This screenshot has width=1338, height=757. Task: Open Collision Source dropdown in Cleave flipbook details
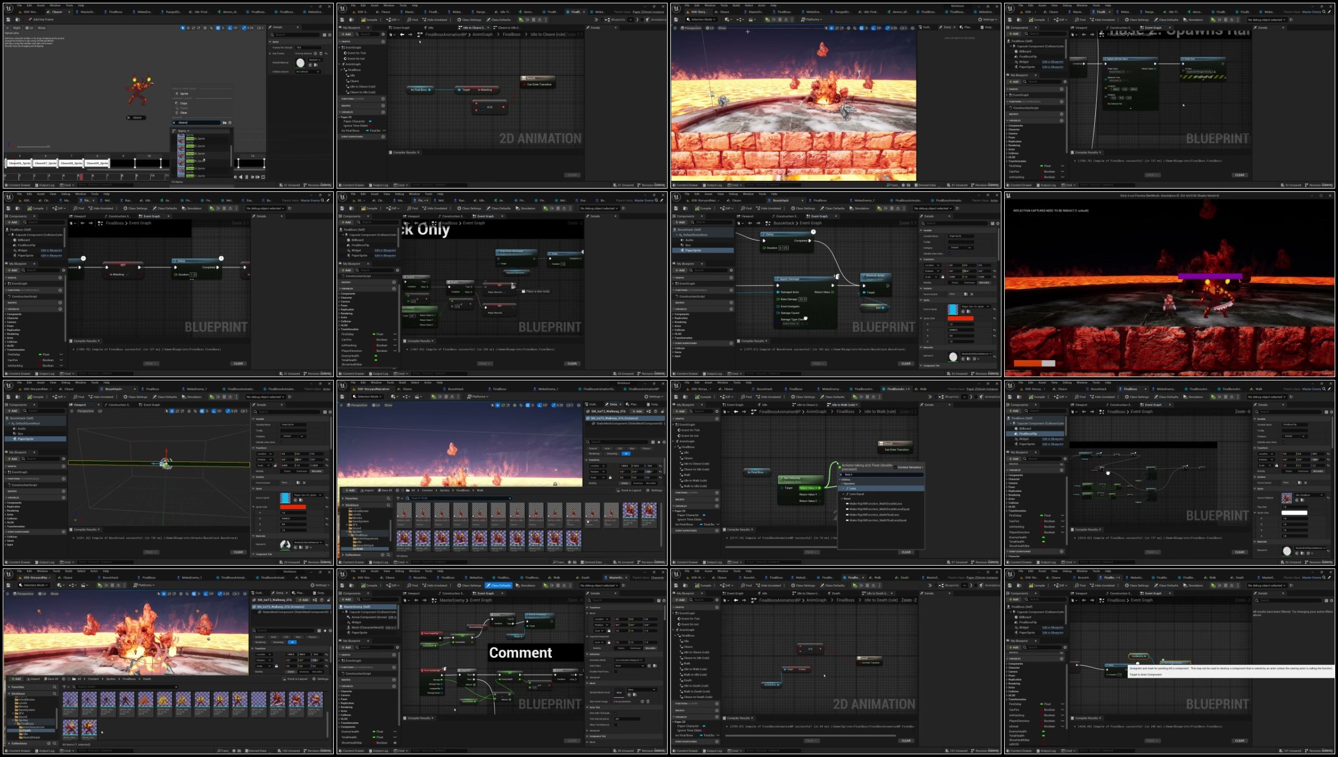pos(307,72)
